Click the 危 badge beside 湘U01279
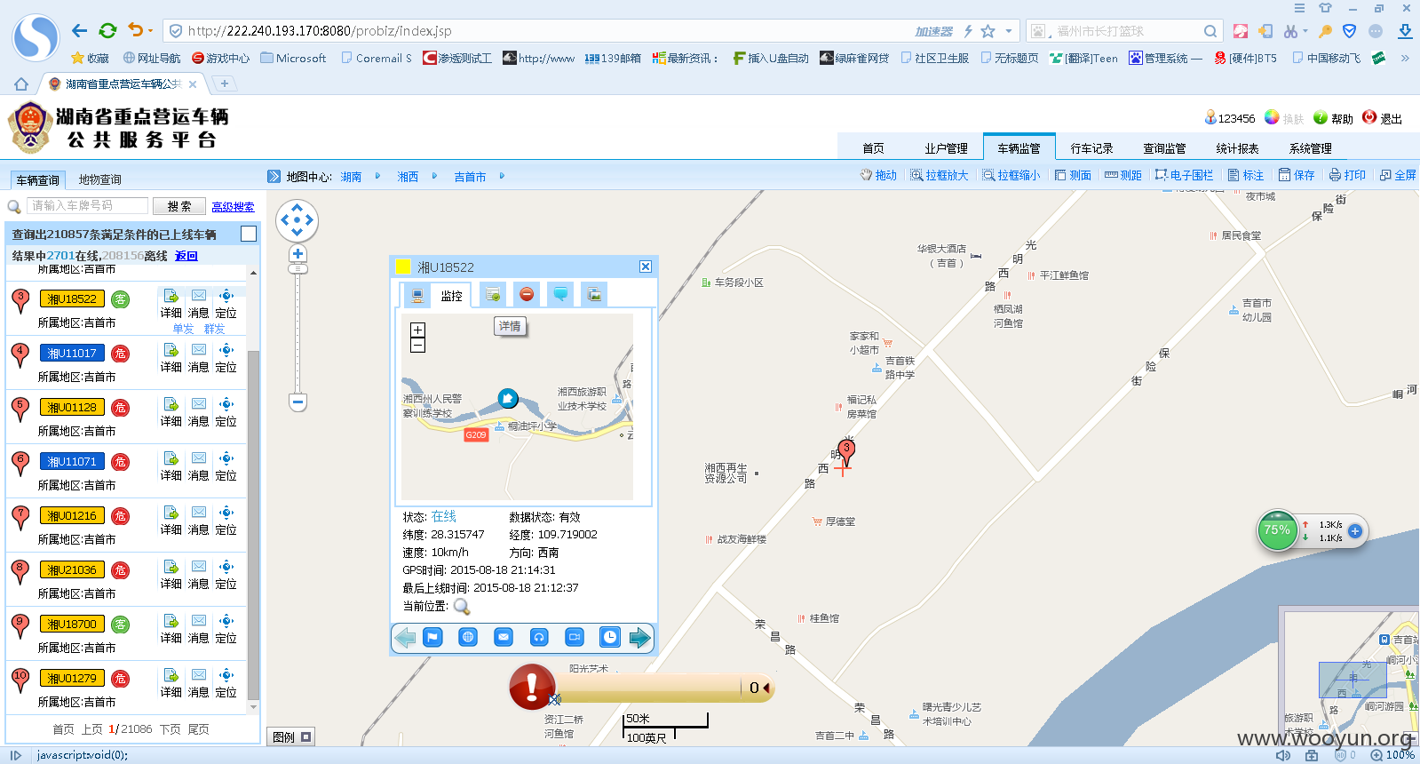This screenshot has height=764, width=1420. [121, 679]
